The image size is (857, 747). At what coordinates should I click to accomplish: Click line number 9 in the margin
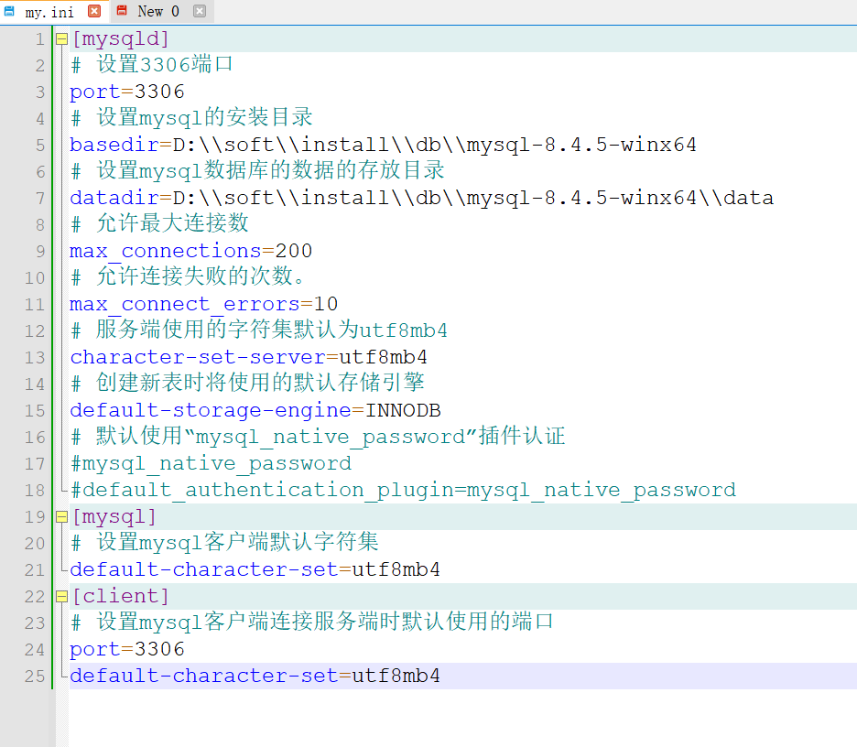[x=40, y=252]
